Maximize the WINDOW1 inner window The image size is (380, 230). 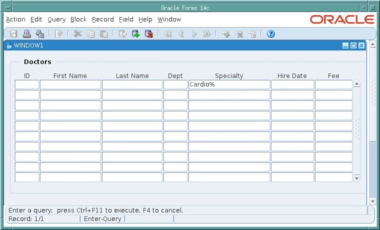(353, 45)
